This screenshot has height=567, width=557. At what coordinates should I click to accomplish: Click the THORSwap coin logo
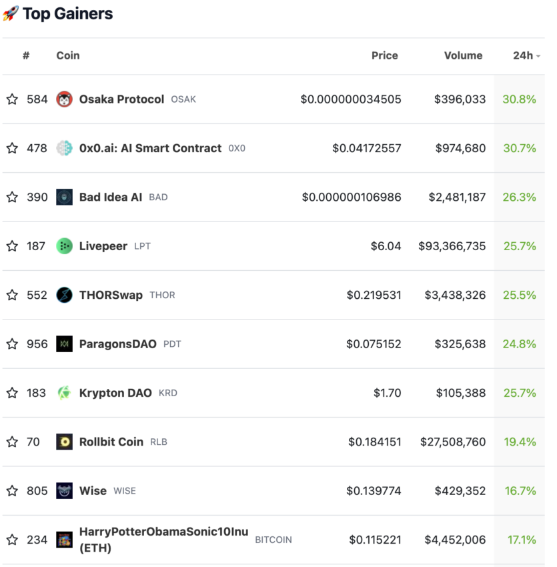pyautogui.click(x=65, y=295)
